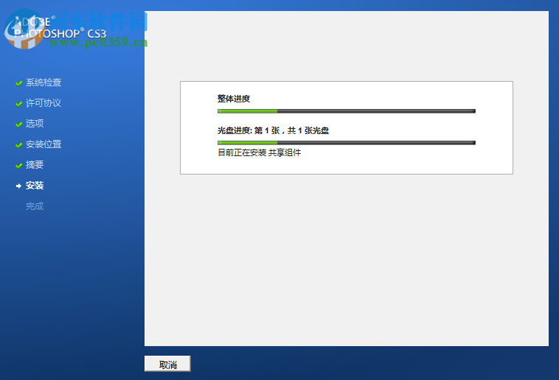Image resolution: width=559 pixels, height=380 pixels.
Task: Click the green checkmark beside 摘要
Action: pyautogui.click(x=19, y=166)
